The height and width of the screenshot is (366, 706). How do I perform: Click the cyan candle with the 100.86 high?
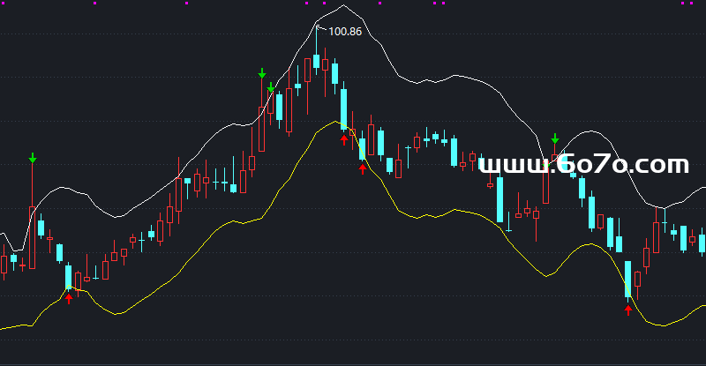317,61
